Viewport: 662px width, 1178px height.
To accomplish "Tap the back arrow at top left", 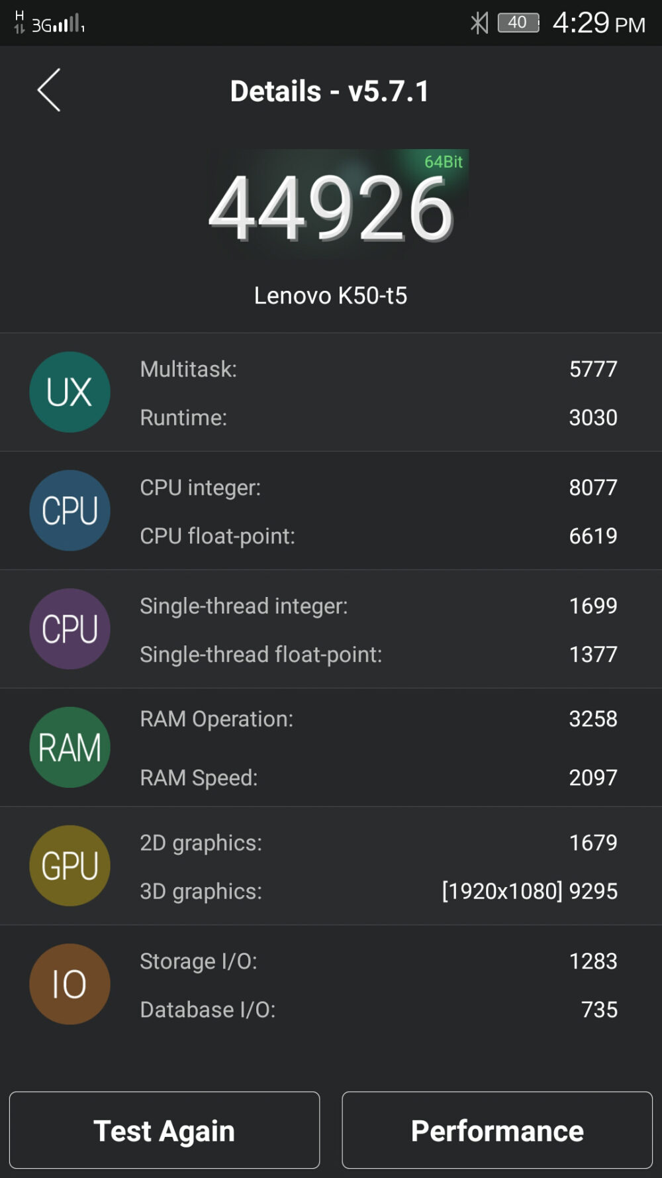I will click(x=48, y=89).
